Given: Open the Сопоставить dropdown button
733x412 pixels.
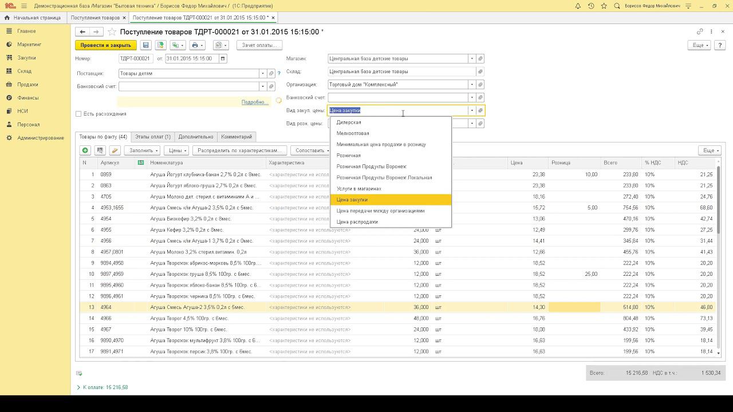Looking at the screenshot, I should 312,150.
